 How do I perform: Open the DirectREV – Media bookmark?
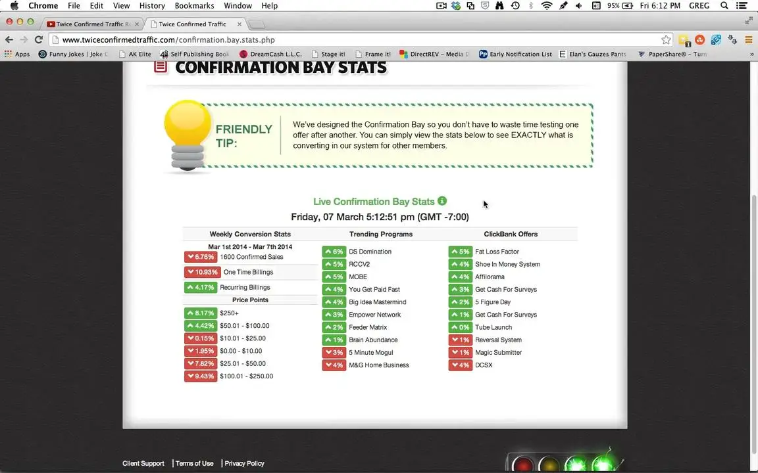point(434,54)
